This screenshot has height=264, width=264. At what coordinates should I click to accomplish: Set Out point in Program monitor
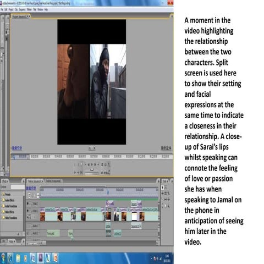click(78, 164)
